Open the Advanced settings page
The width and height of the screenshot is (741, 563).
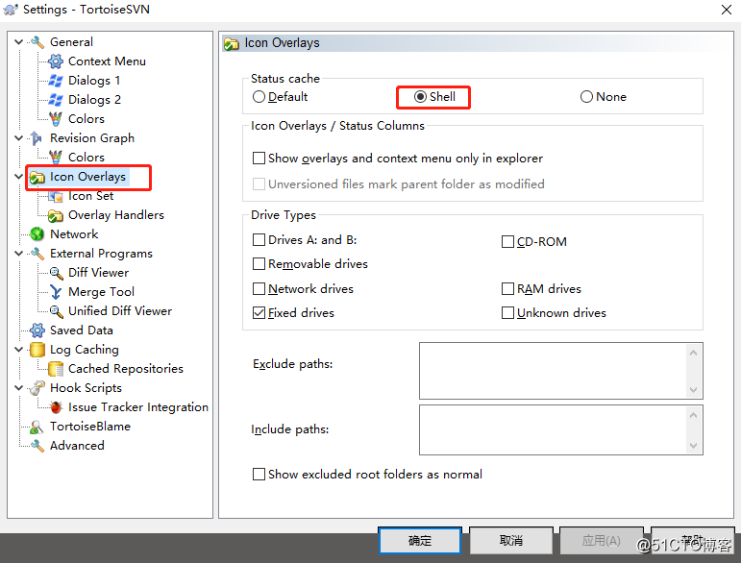[x=77, y=446]
